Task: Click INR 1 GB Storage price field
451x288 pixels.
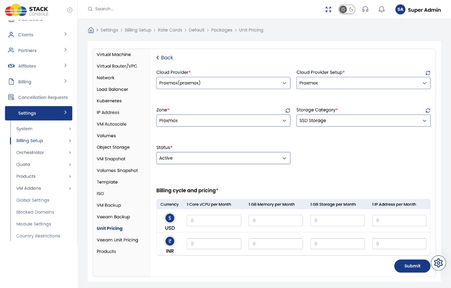Action: tap(337, 243)
